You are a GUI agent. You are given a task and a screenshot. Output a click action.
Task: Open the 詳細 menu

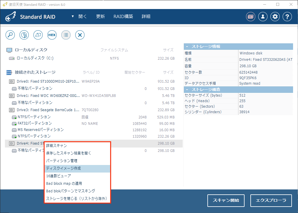point(146,17)
